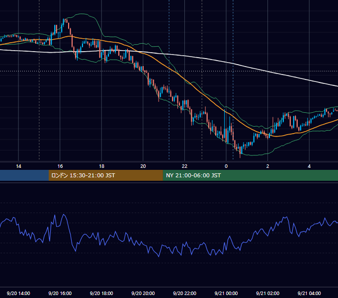Click the 9/20 22:00 time label
338x298 pixels.
[184, 293]
